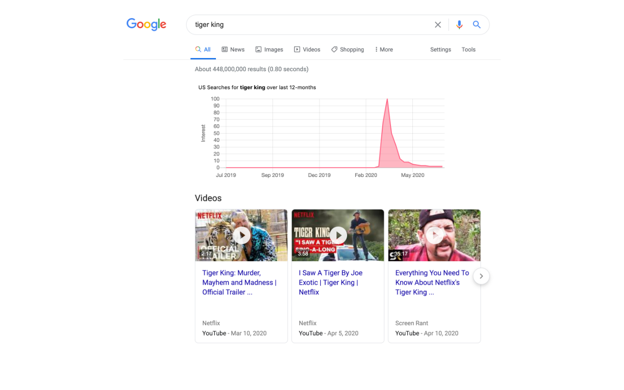This screenshot has width=624, height=390.
Task: Open Everything You Need To Know link
Action: tap(432, 283)
